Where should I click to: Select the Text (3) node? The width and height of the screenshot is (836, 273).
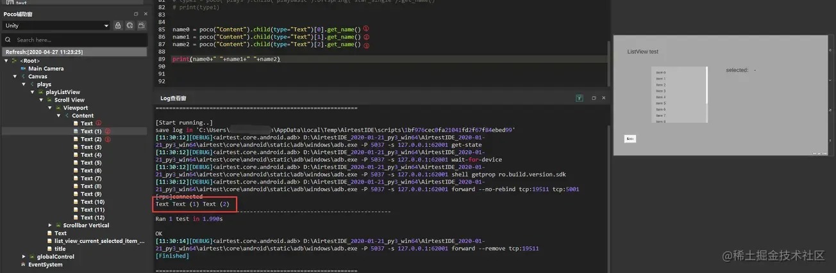point(91,147)
